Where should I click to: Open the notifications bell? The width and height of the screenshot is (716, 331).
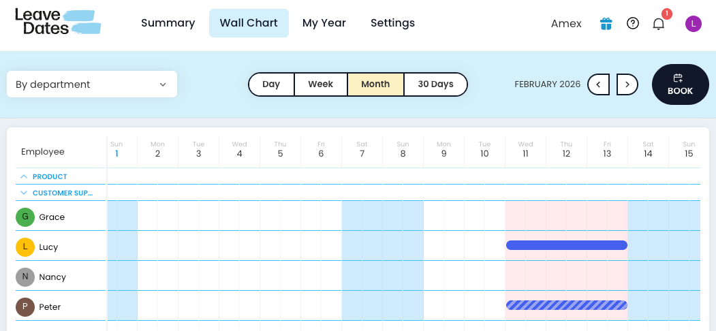click(x=658, y=24)
